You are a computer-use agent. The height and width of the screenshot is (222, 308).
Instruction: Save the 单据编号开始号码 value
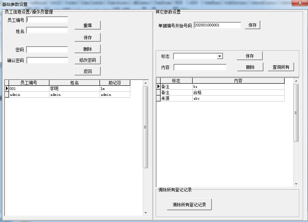tap(252, 25)
